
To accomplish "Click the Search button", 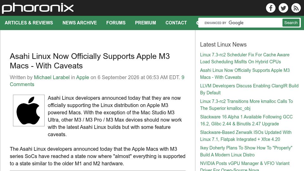I will pos(291,23).
